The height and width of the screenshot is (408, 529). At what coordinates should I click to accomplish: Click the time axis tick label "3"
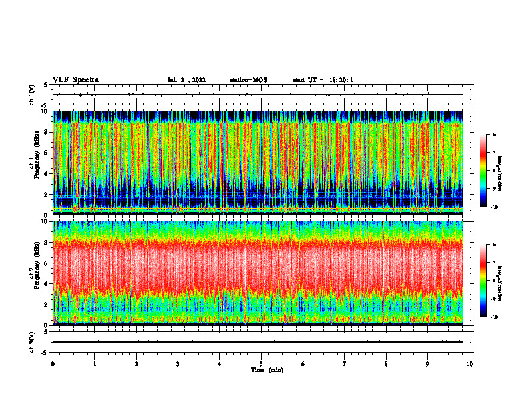(178, 364)
